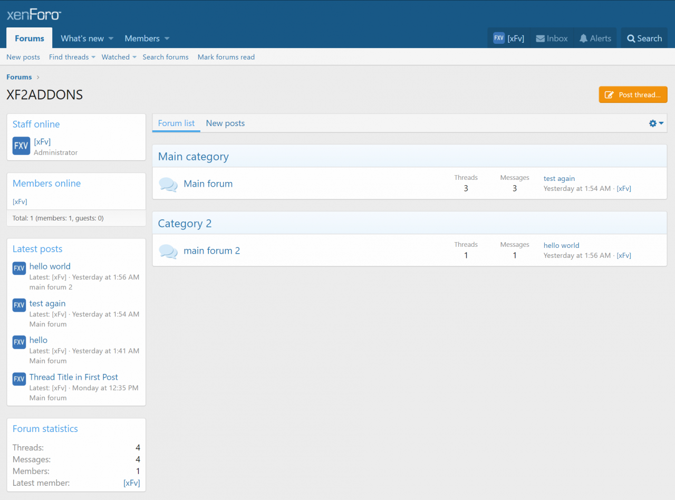
Task: Open the Members navigation item
Action: pos(142,39)
